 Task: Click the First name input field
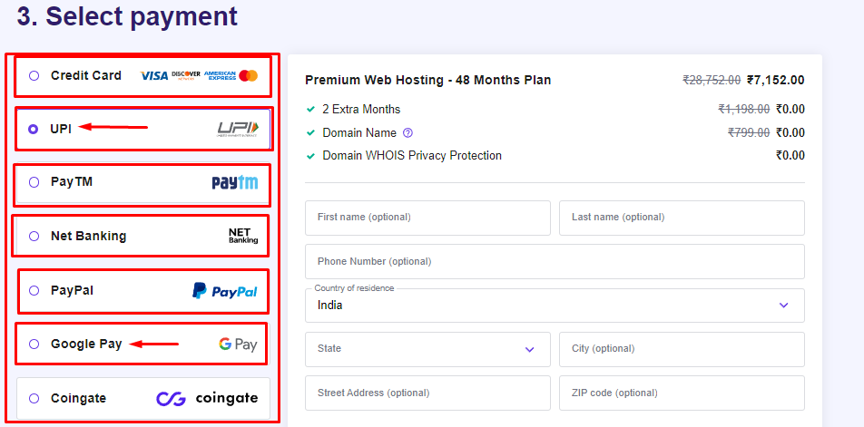pyautogui.click(x=427, y=218)
